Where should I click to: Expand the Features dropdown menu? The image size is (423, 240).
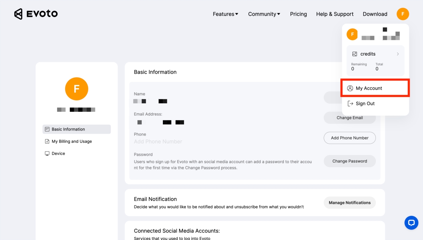pos(225,14)
